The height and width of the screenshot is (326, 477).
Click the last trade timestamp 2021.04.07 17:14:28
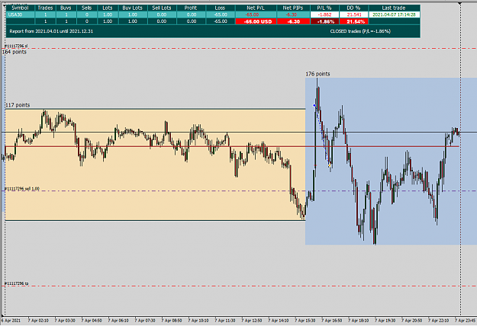pos(394,14)
